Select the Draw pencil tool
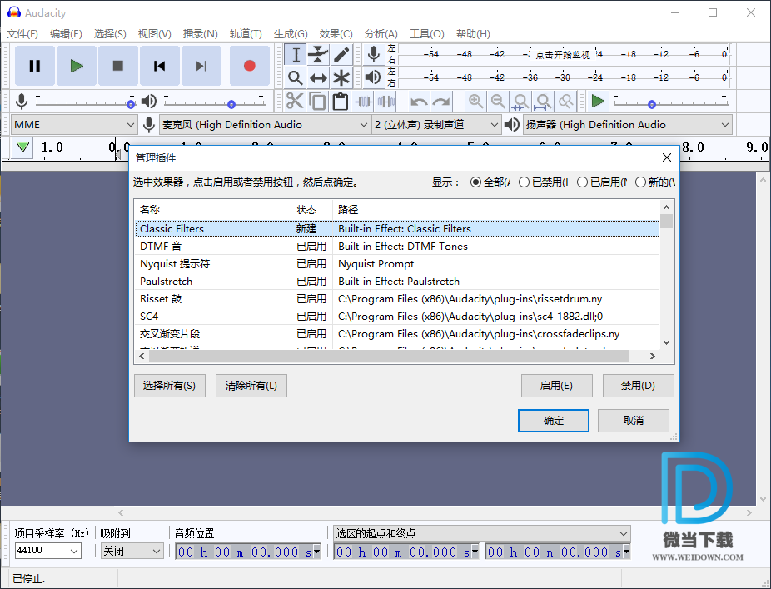Screen dimensions: 771x589 click(x=341, y=55)
